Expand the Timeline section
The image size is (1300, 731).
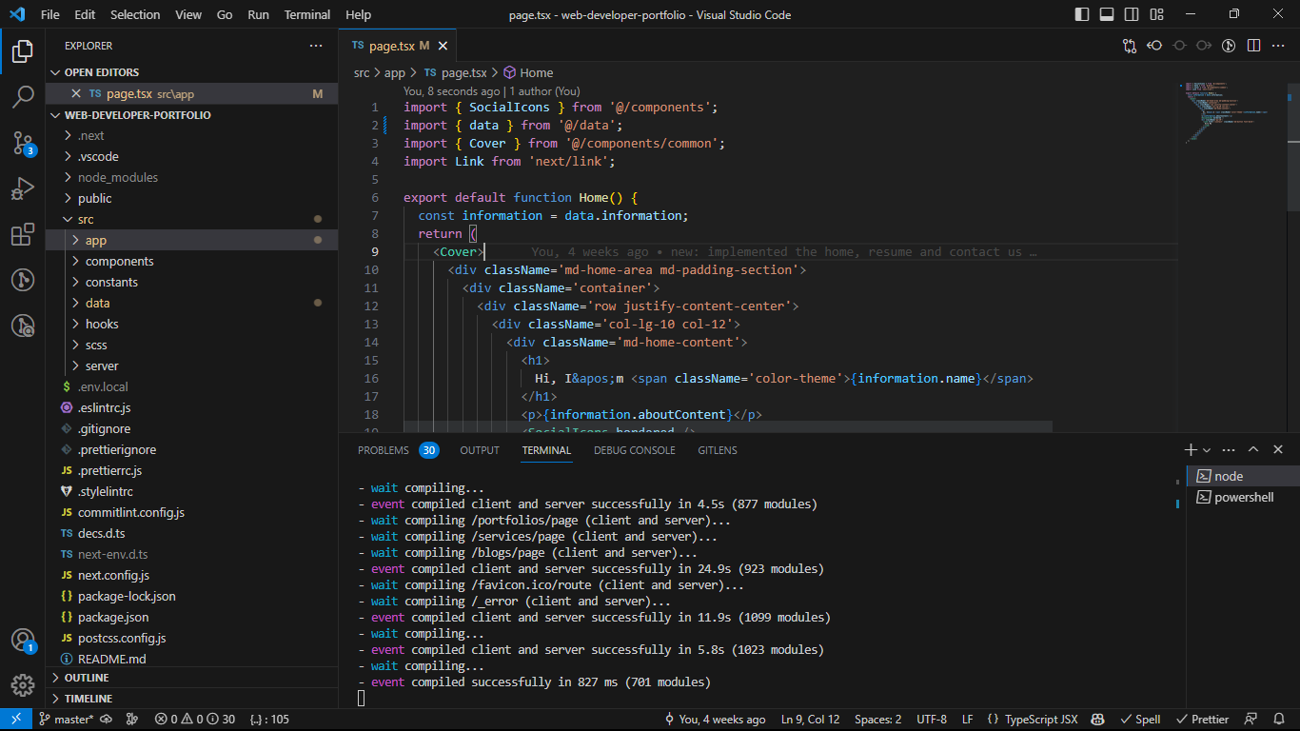[x=191, y=699]
